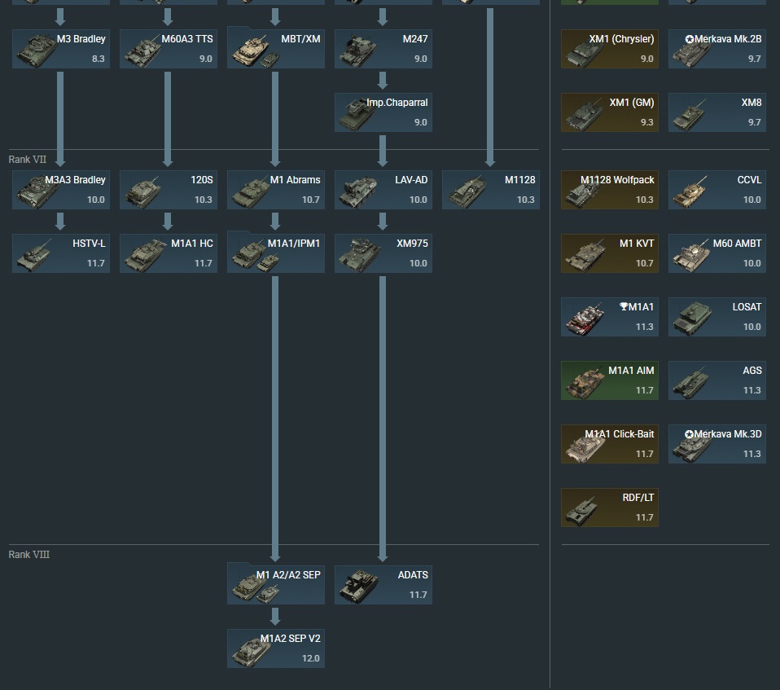780x690 pixels.
Task: Click the 120S tank icon
Action: point(142,193)
